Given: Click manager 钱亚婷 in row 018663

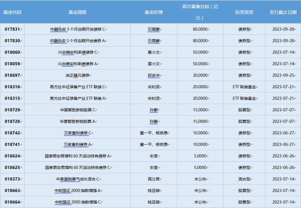Looking at the screenshot, I should point(154,191).
